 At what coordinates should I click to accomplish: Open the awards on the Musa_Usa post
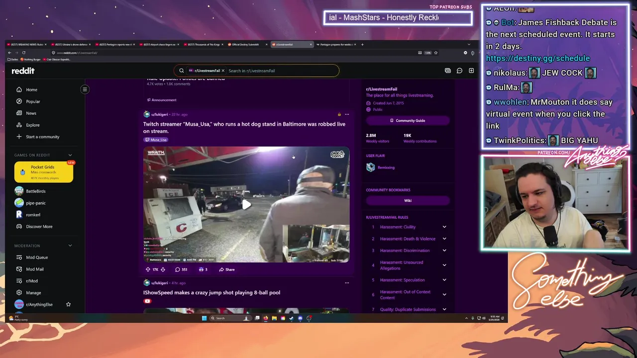[x=203, y=269]
